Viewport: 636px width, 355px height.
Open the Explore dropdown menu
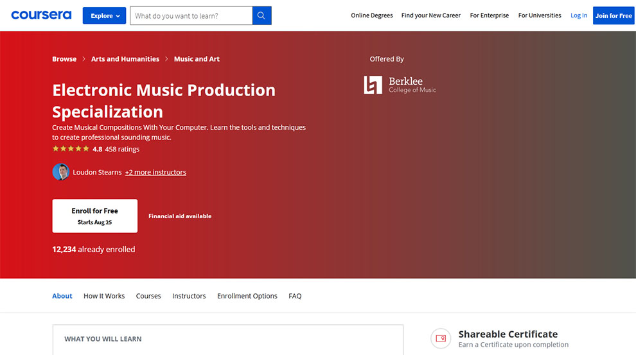point(104,16)
